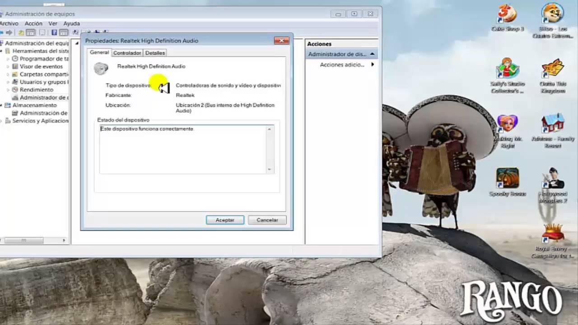The image size is (578, 325).
Task: Collapse the Almacenamiento tree node
Action: pyautogui.click(x=2, y=105)
